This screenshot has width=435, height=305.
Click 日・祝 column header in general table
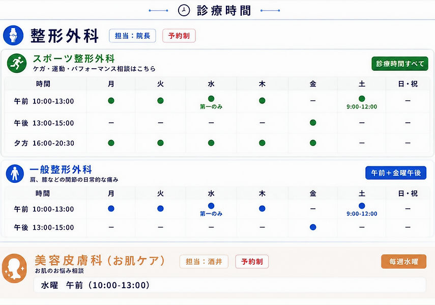pos(408,193)
